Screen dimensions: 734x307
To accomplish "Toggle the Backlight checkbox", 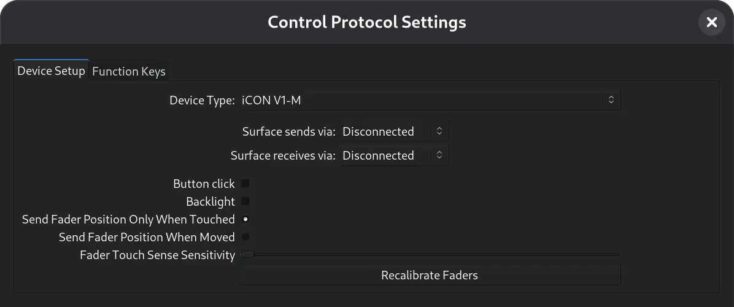I will (245, 201).
